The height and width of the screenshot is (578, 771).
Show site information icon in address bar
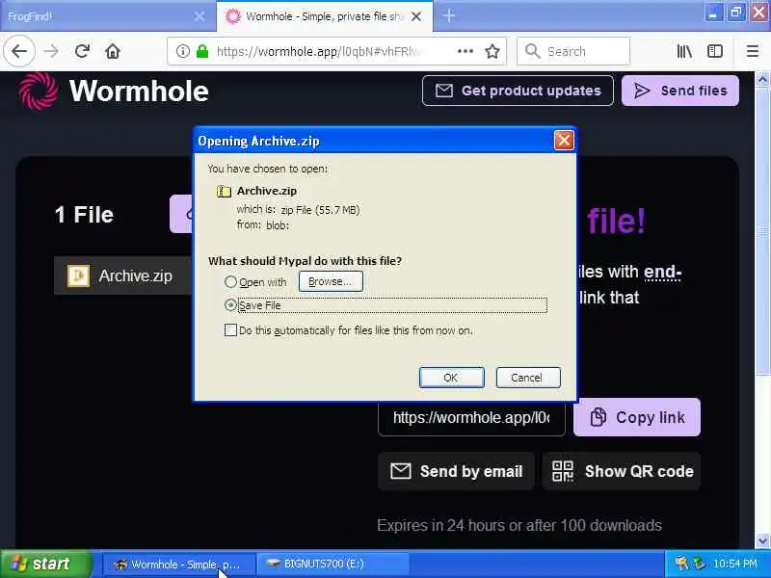point(182,51)
